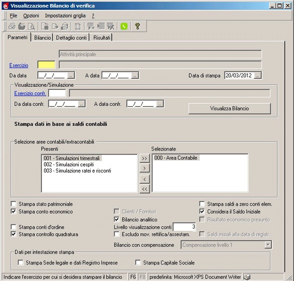Switch to the Bilancio tab
The image size is (294, 281).
click(x=42, y=38)
